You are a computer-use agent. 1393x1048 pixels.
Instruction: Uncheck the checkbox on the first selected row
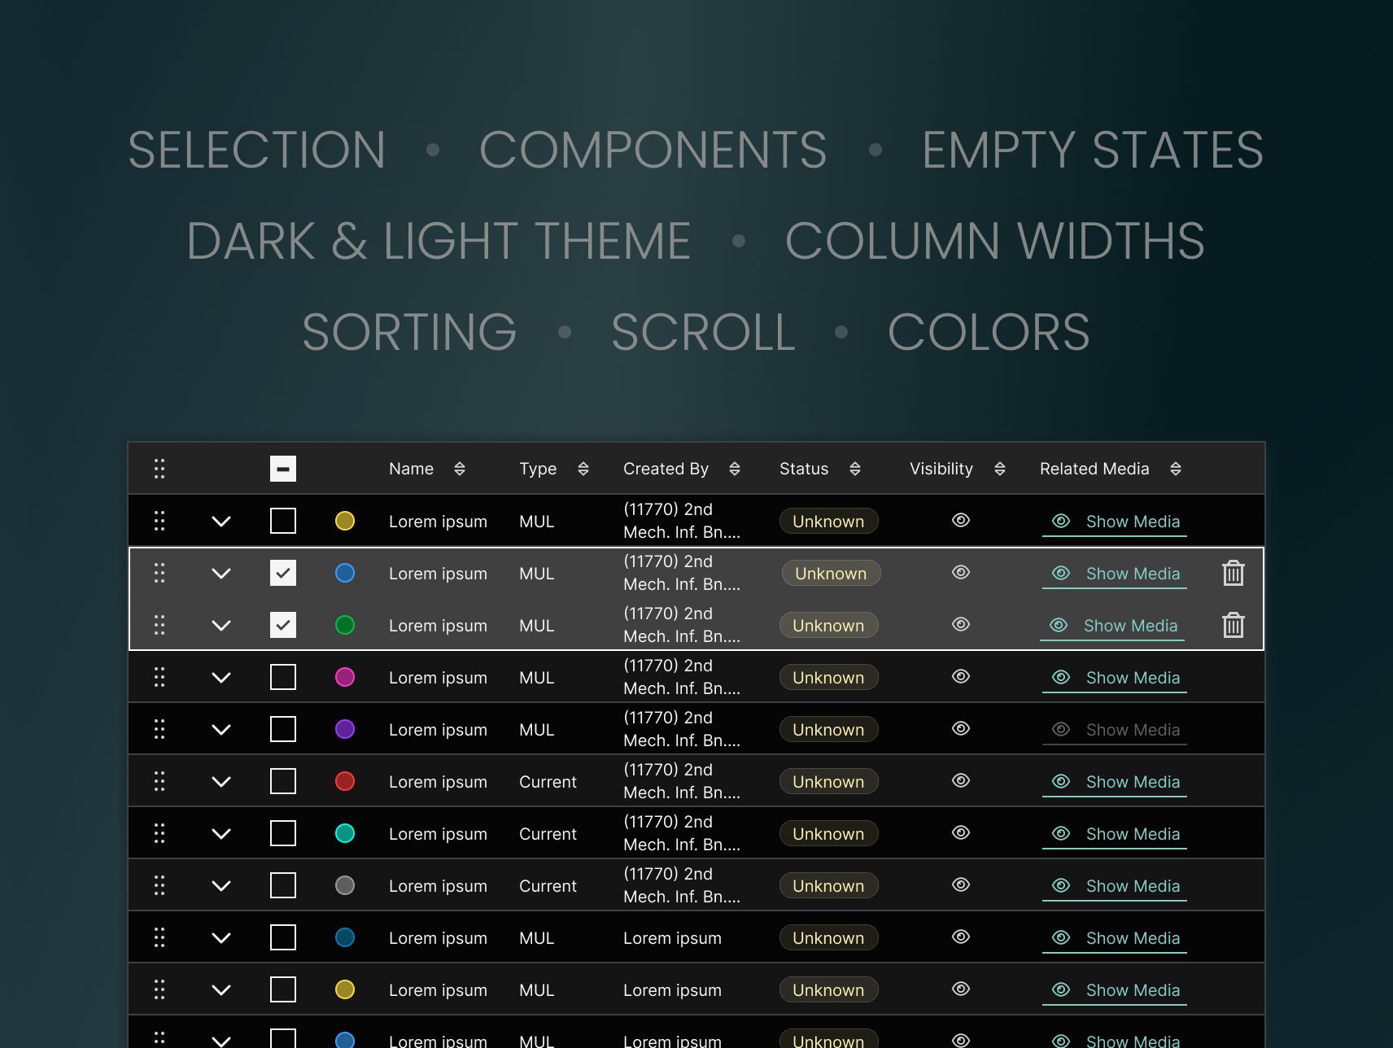282,573
